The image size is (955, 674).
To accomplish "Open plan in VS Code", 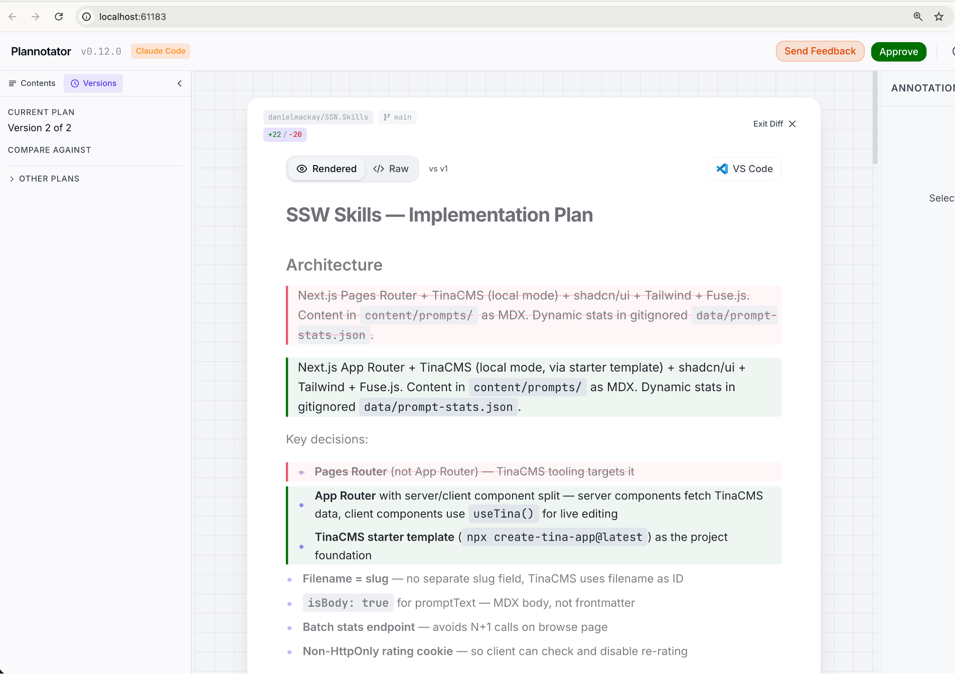I will click(x=744, y=168).
